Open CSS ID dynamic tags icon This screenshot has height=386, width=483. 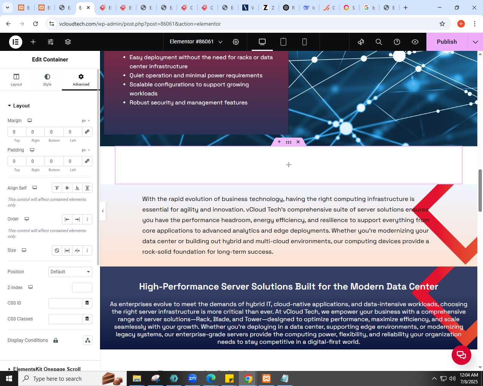click(x=87, y=303)
